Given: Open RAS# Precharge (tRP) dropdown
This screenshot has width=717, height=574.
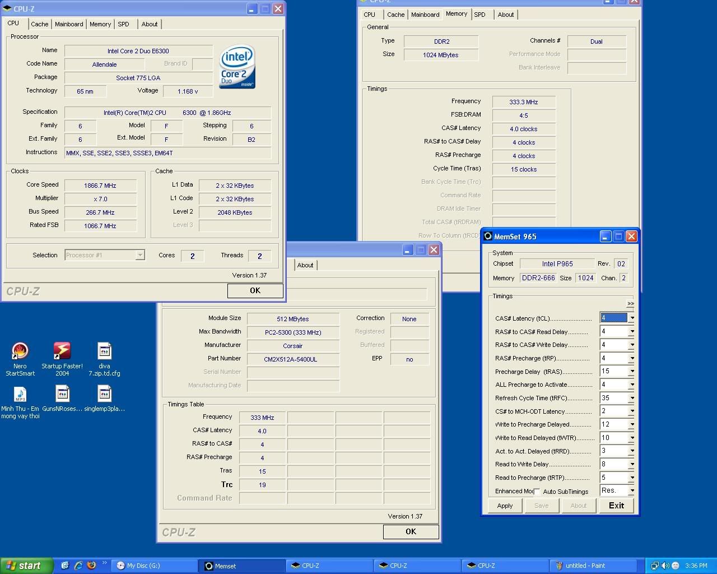Looking at the screenshot, I should [x=632, y=358].
